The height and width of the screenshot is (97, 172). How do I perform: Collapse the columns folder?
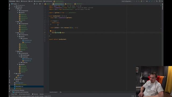tap(16, 33)
